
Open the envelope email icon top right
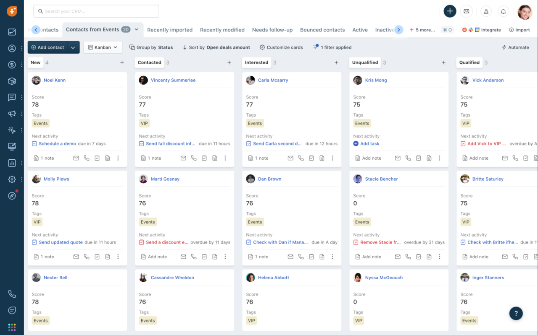click(x=466, y=11)
